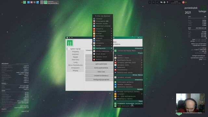Expand the Skróty klawiszowe submenu arrow

point(111,51)
